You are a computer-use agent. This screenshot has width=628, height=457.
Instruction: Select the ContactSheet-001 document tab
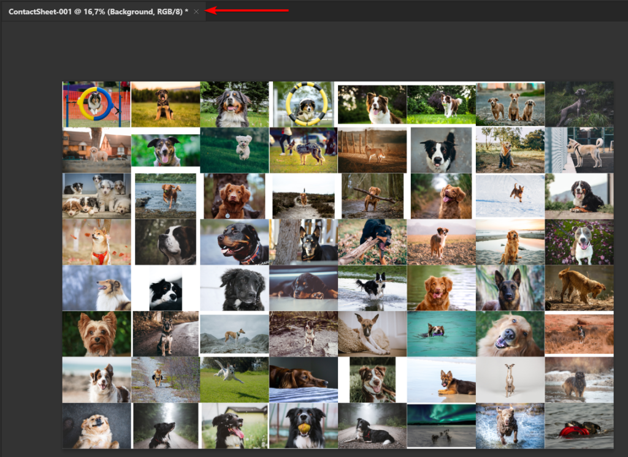pyautogui.click(x=98, y=12)
